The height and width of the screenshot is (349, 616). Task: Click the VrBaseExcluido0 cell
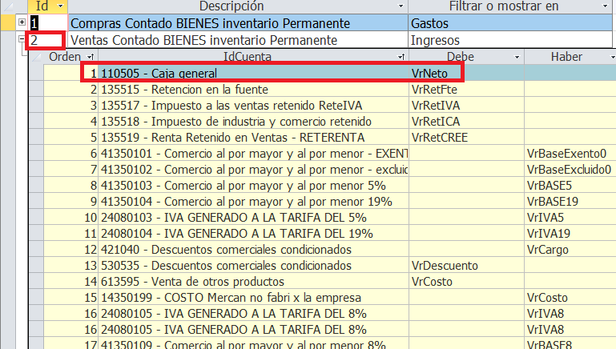point(570,169)
